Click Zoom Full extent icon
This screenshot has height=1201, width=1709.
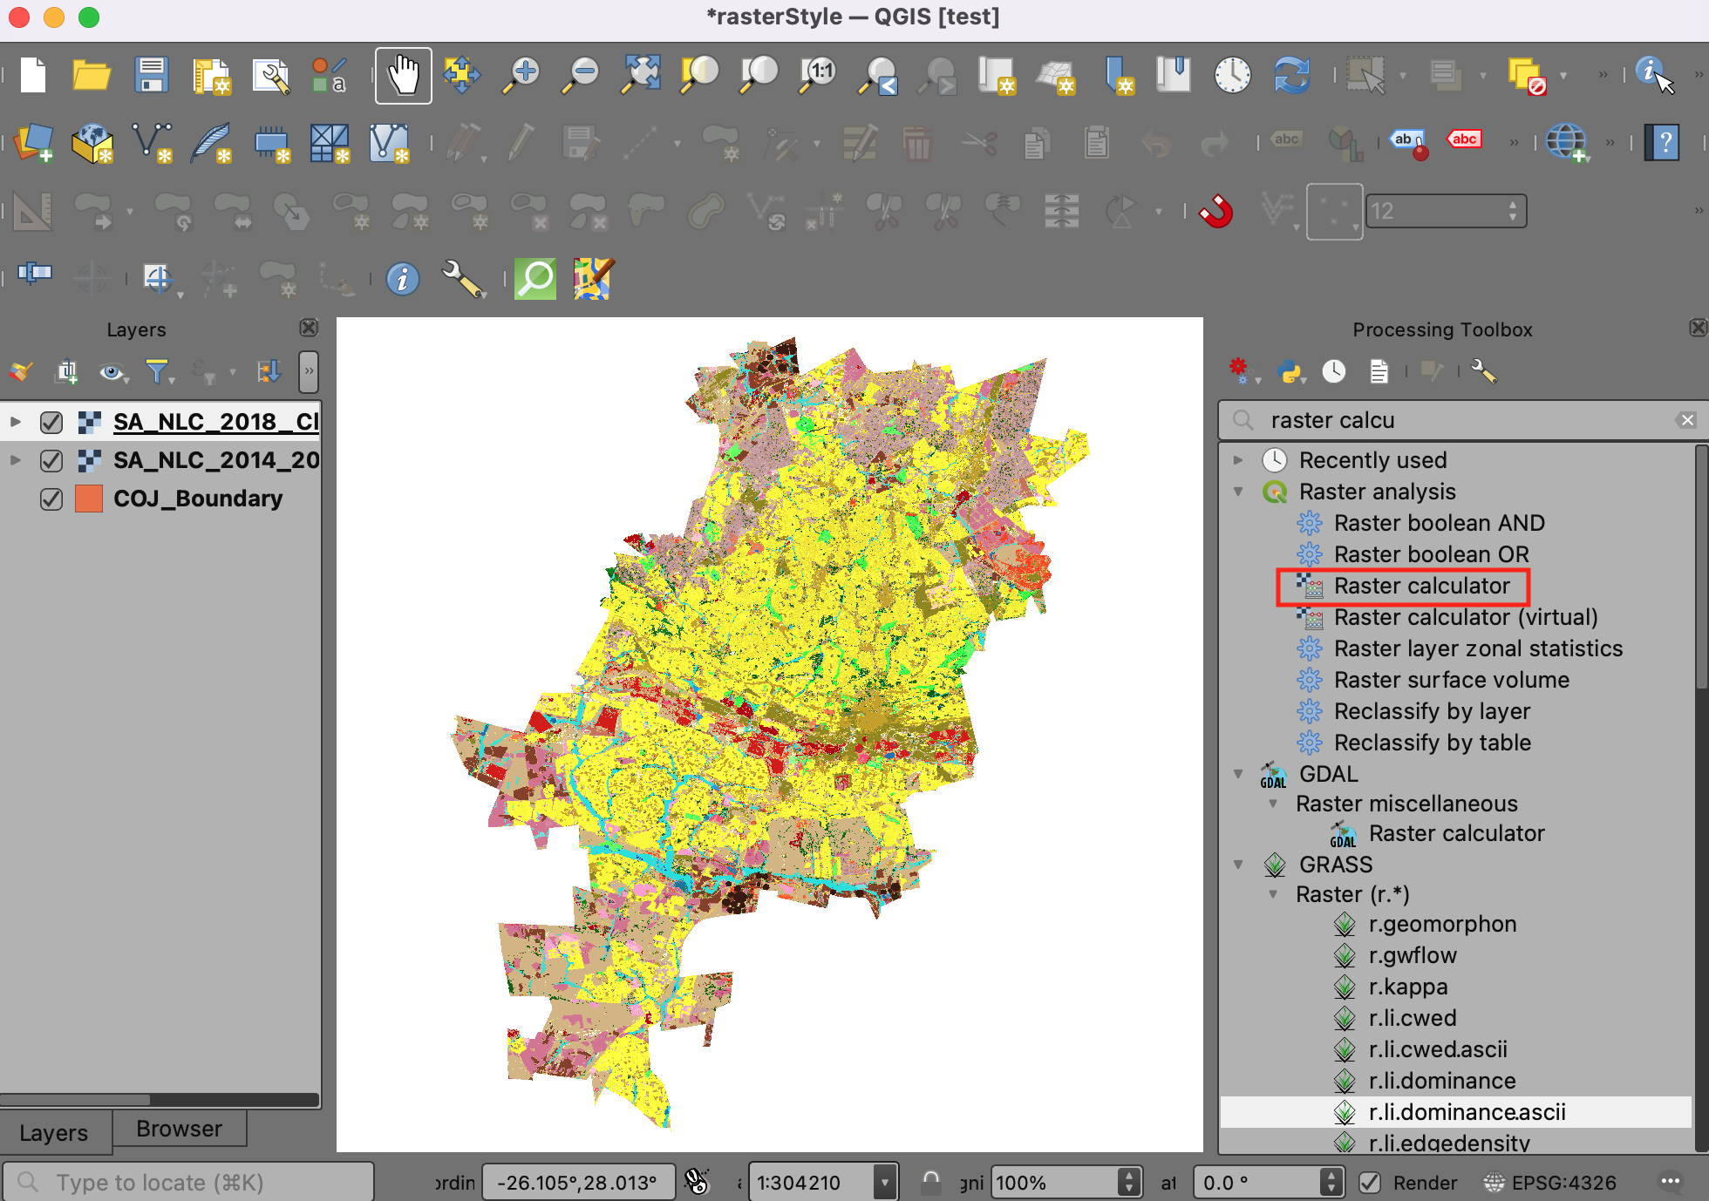[x=641, y=75]
